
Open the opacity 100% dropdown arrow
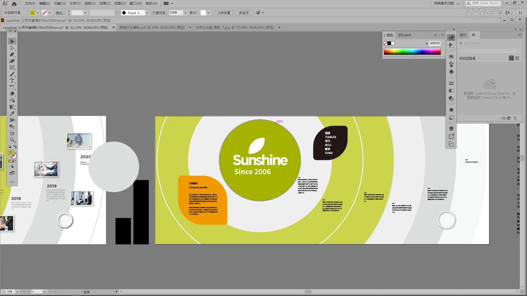tap(186, 13)
